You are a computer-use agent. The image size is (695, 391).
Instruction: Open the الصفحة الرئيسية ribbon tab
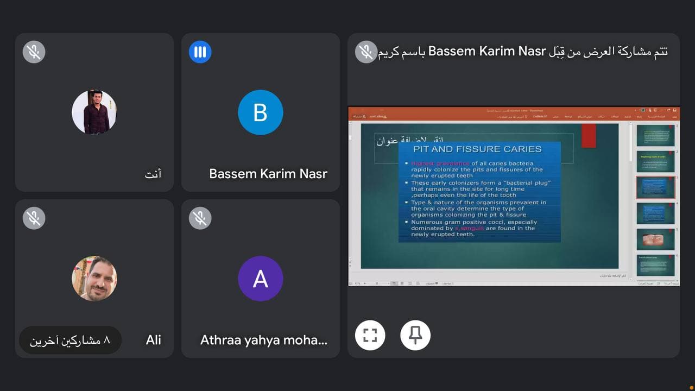[656, 117]
